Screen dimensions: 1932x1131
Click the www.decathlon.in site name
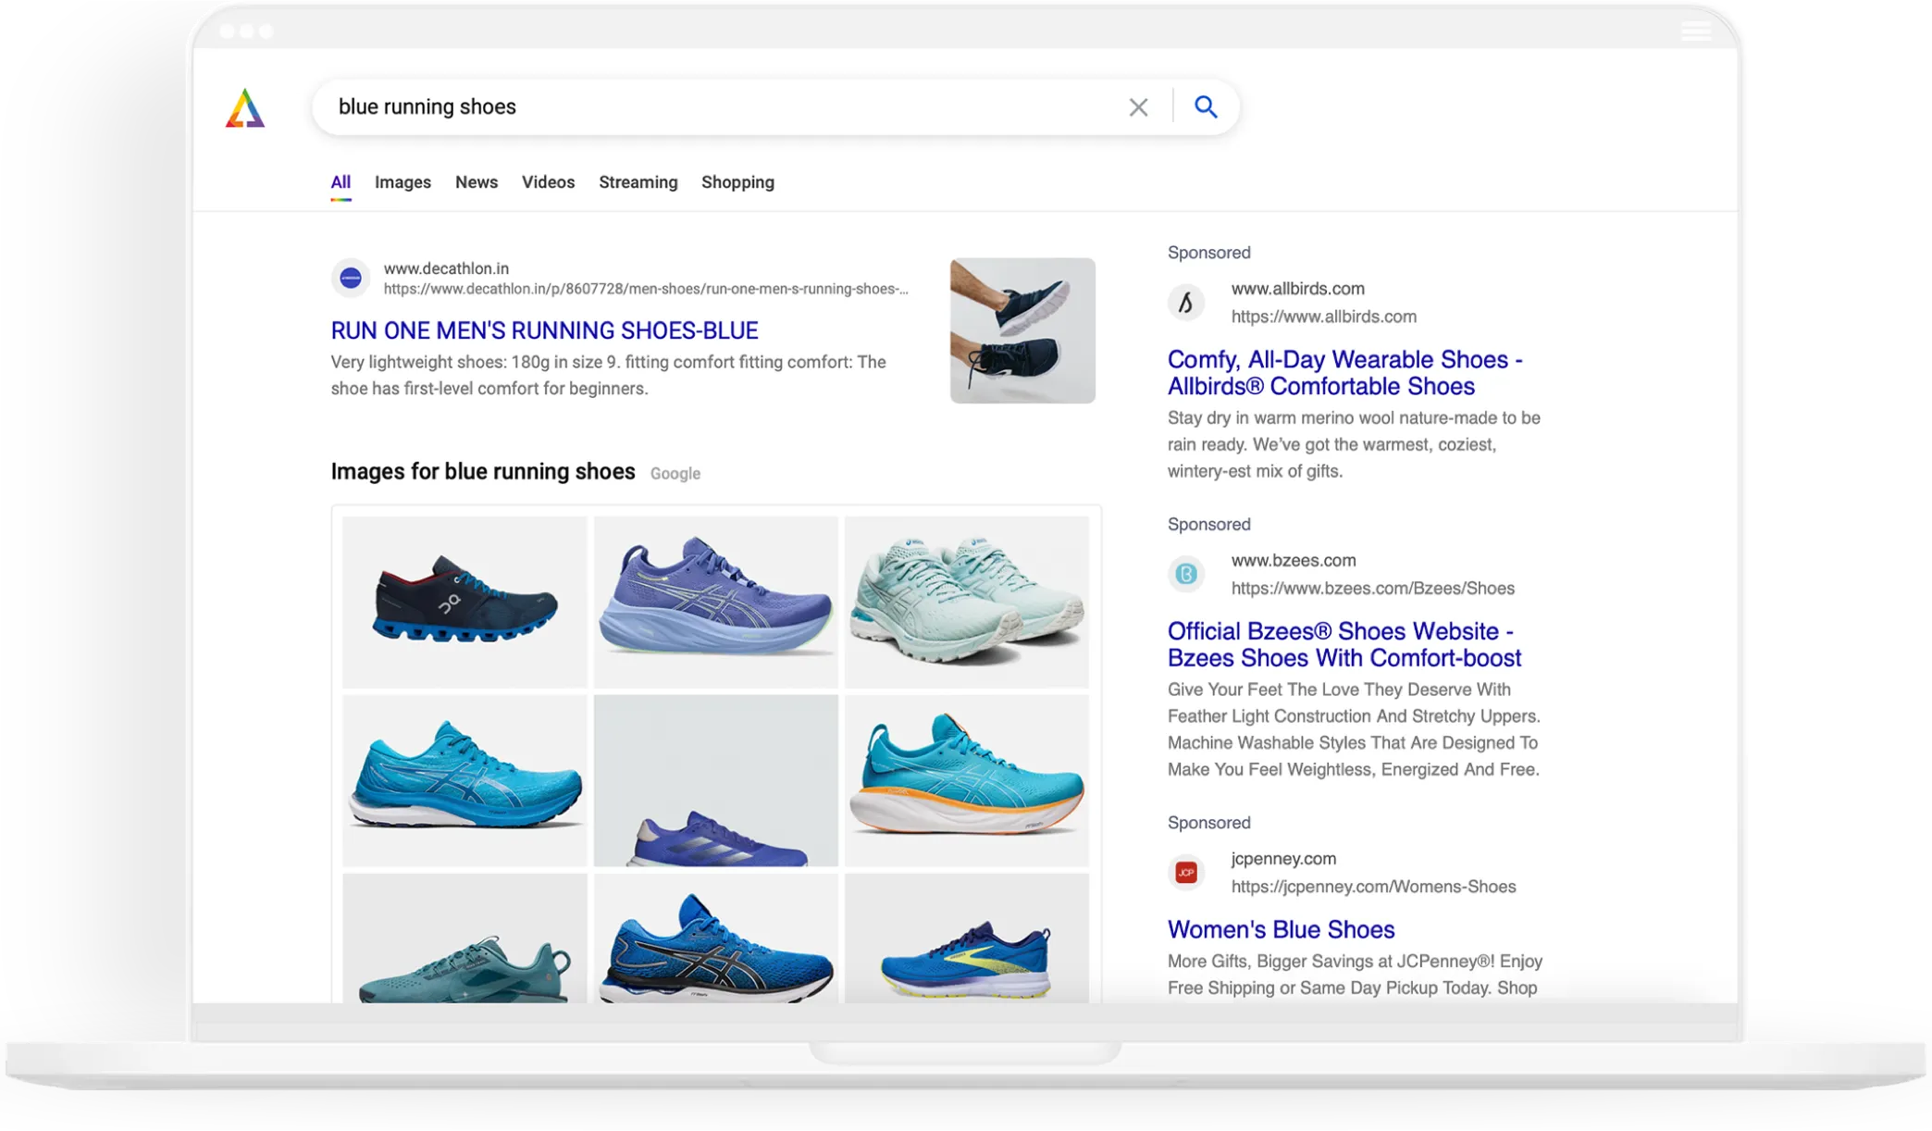446,268
